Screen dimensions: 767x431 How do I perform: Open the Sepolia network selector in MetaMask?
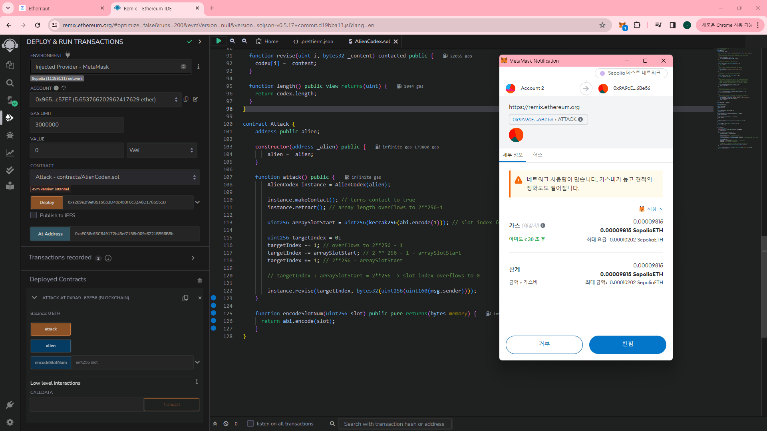(631, 73)
